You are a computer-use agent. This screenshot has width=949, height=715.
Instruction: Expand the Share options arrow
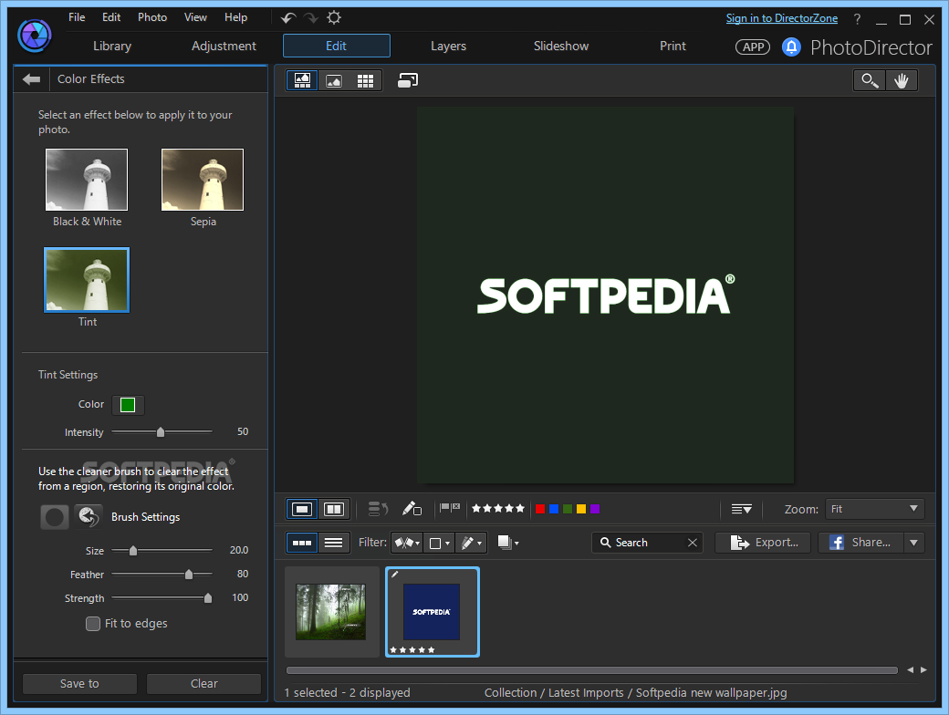pyautogui.click(x=914, y=543)
